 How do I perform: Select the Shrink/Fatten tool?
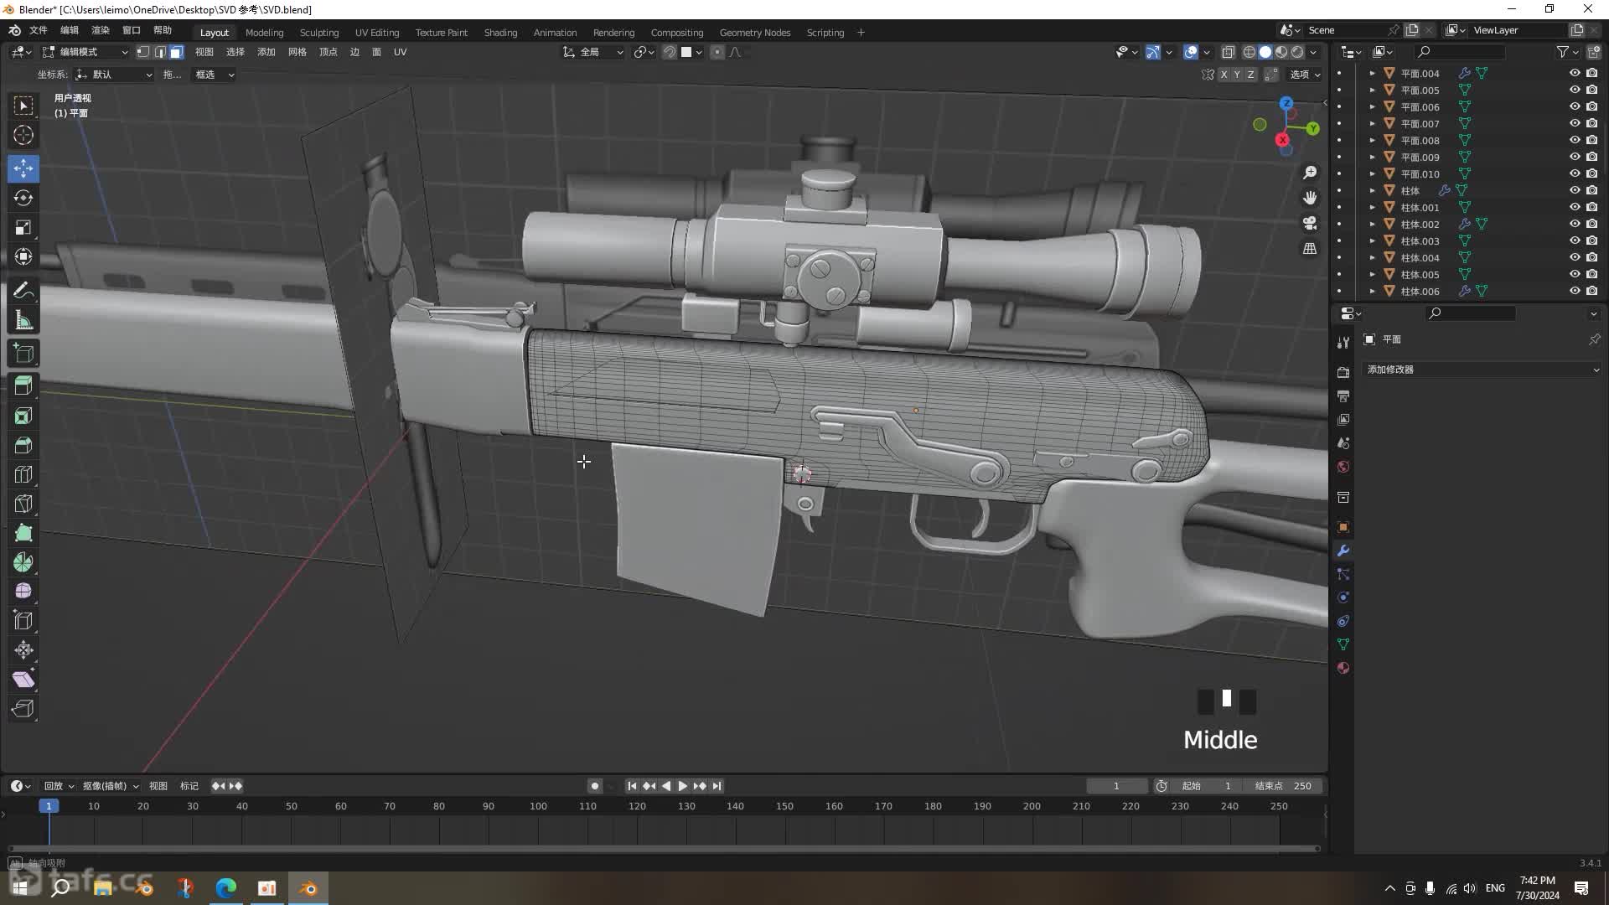tap(23, 650)
